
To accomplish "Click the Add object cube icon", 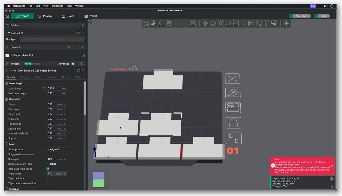I will pyautogui.click(x=146, y=24).
